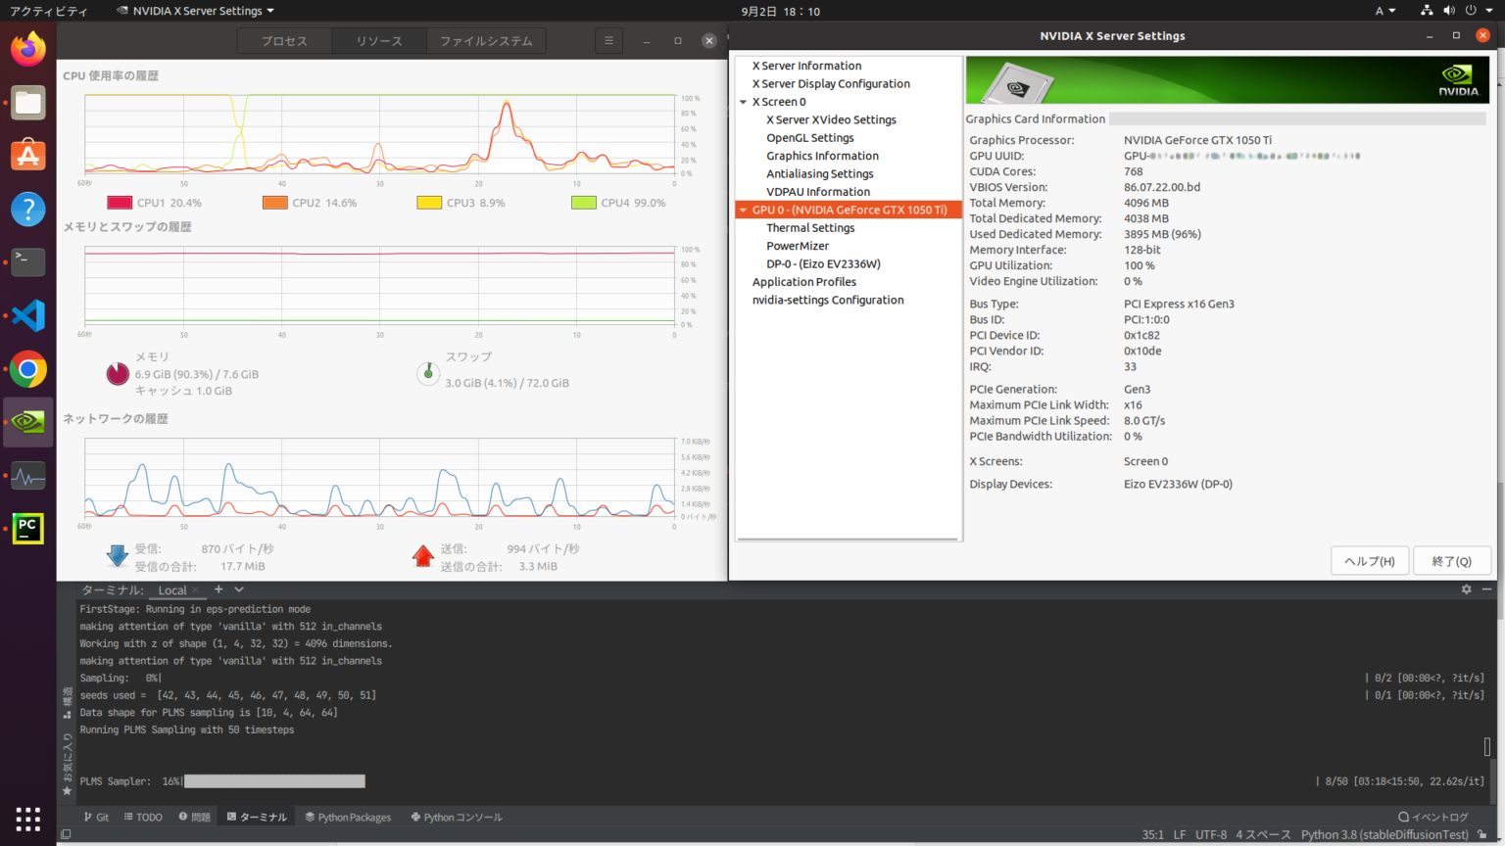This screenshot has height=846, width=1505.
Task: Open the terminal tab list chevron
Action: click(238, 588)
